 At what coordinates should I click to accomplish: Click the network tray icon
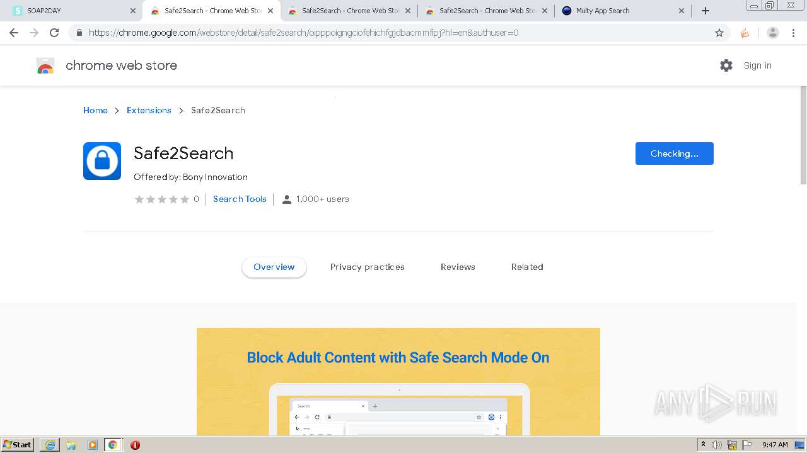tap(732, 445)
